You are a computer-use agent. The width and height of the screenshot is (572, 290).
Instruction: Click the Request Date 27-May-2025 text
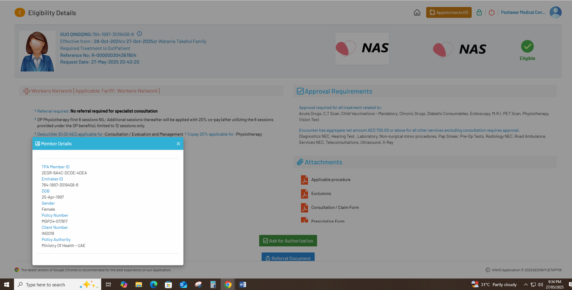[x=100, y=62]
